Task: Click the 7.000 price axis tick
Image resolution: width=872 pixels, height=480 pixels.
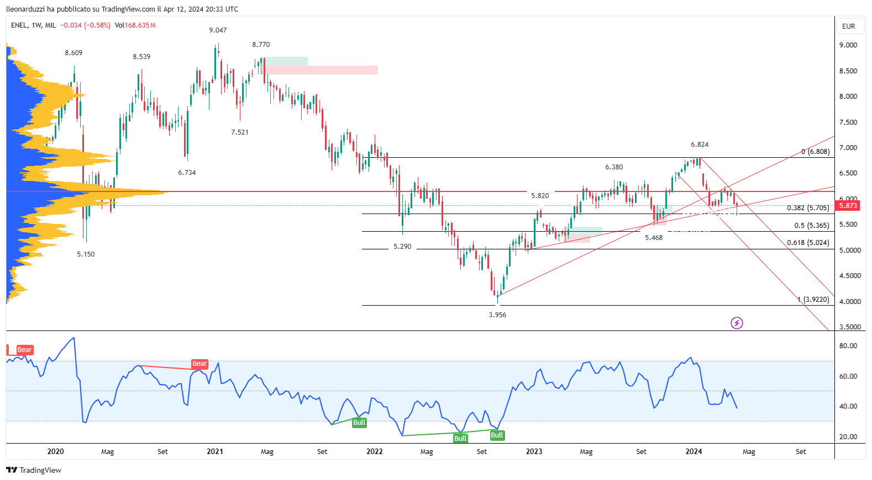Action: click(x=848, y=148)
